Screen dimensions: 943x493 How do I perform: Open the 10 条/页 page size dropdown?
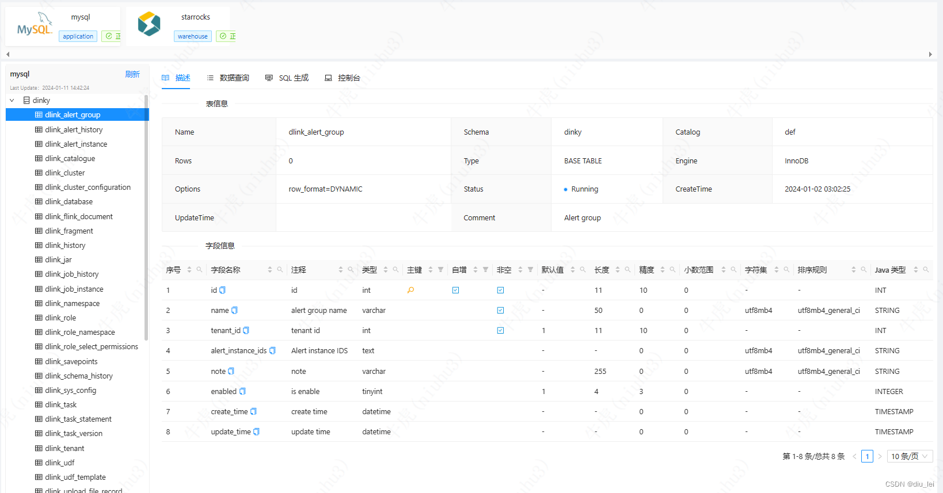910,456
